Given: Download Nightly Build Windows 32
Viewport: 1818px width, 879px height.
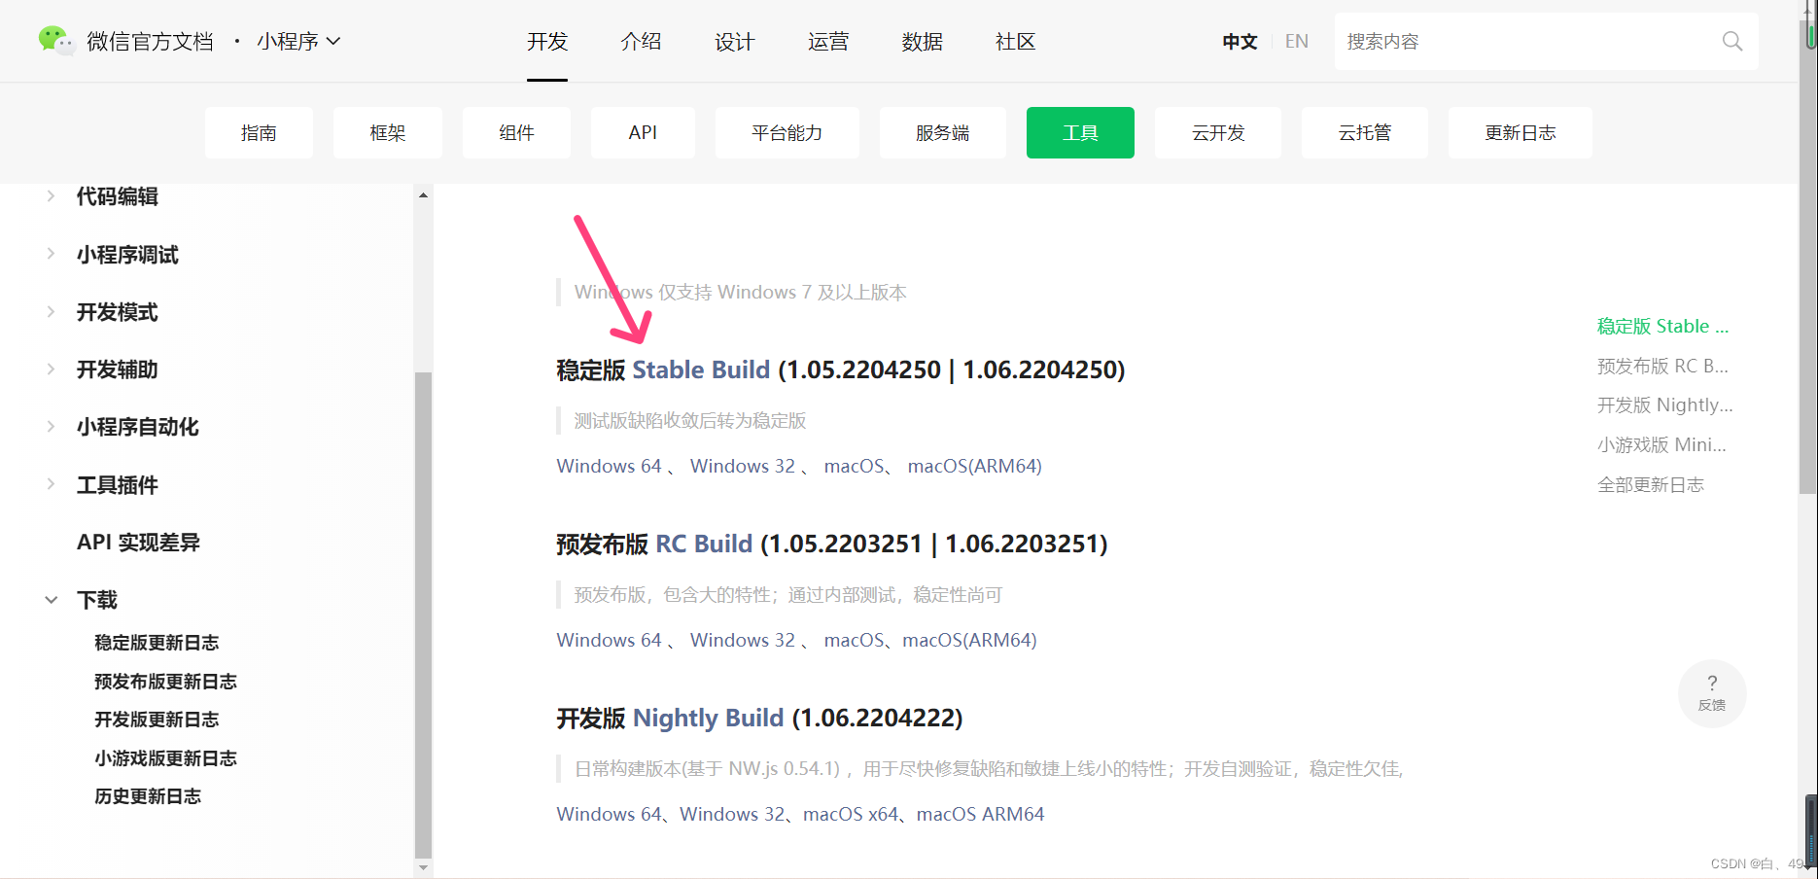Looking at the screenshot, I should [x=732, y=814].
